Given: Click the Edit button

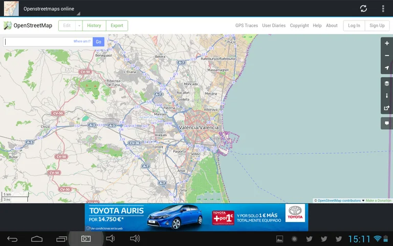Looking at the screenshot, I should click(x=67, y=26).
